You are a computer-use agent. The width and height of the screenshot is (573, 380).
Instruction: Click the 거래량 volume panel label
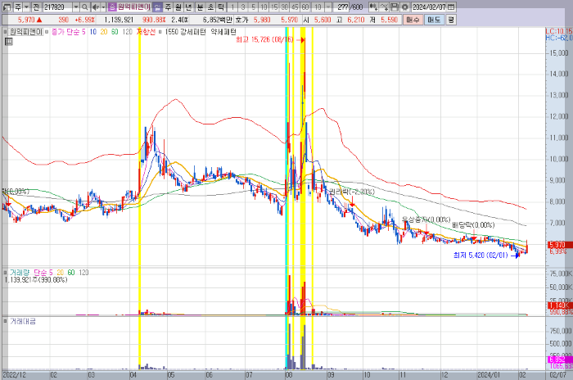click(18, 273)
